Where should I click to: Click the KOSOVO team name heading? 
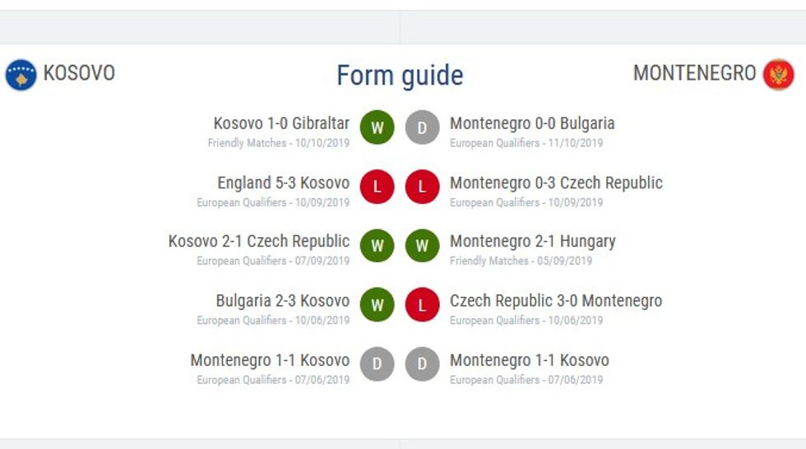point(79,73)
